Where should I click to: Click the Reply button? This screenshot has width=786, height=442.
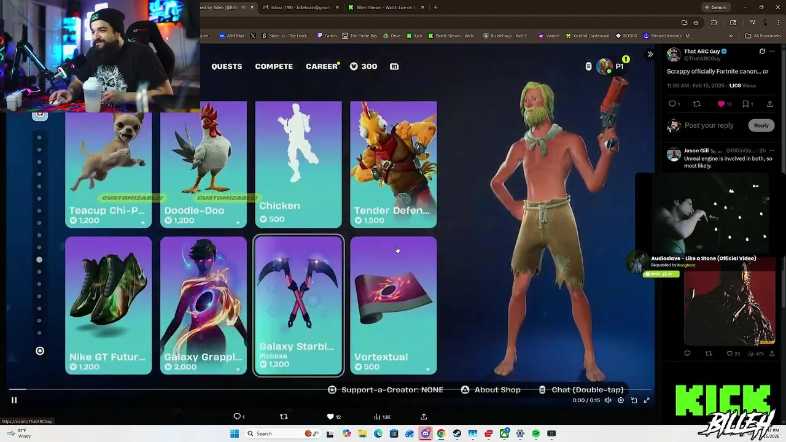(761, 125)
